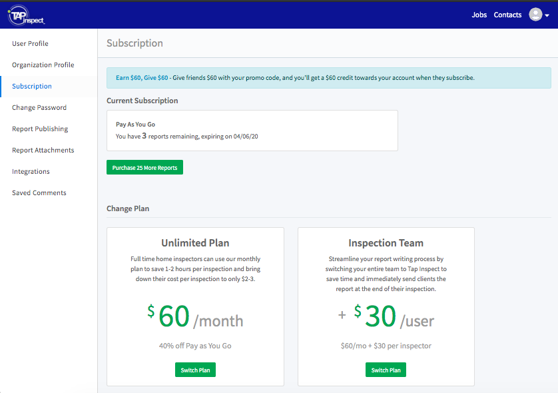This screenshot has width=558, height=393.
Task: Open User Profile settings
Action: 30,43
